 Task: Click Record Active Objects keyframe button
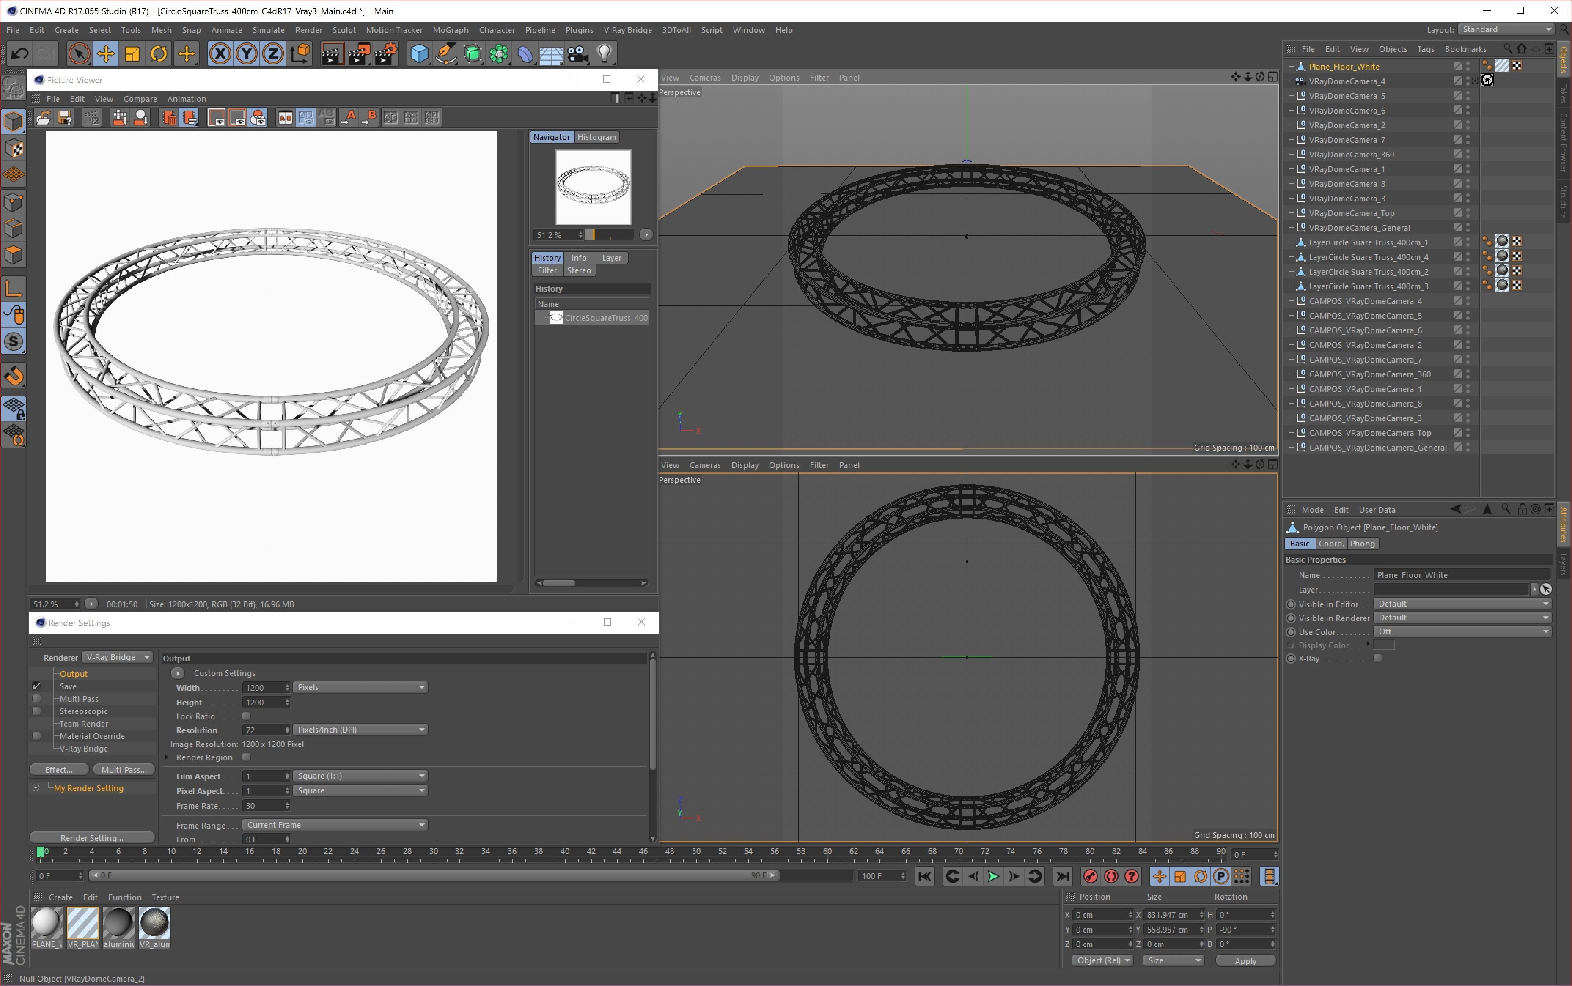pos(1090,876)
